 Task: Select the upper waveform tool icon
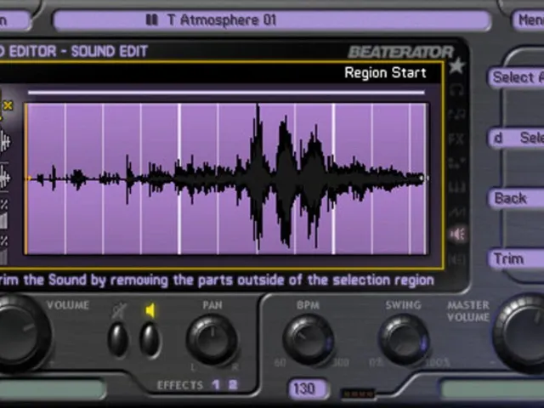(4, 141)
